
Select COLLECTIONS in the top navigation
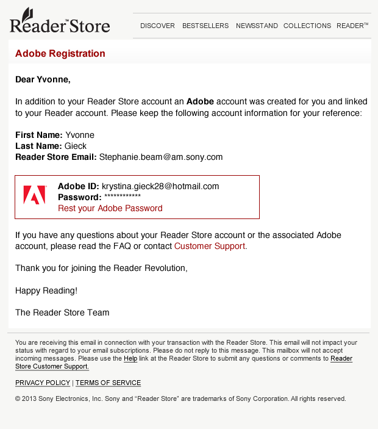pyautogui.click(x=307, y=26)
